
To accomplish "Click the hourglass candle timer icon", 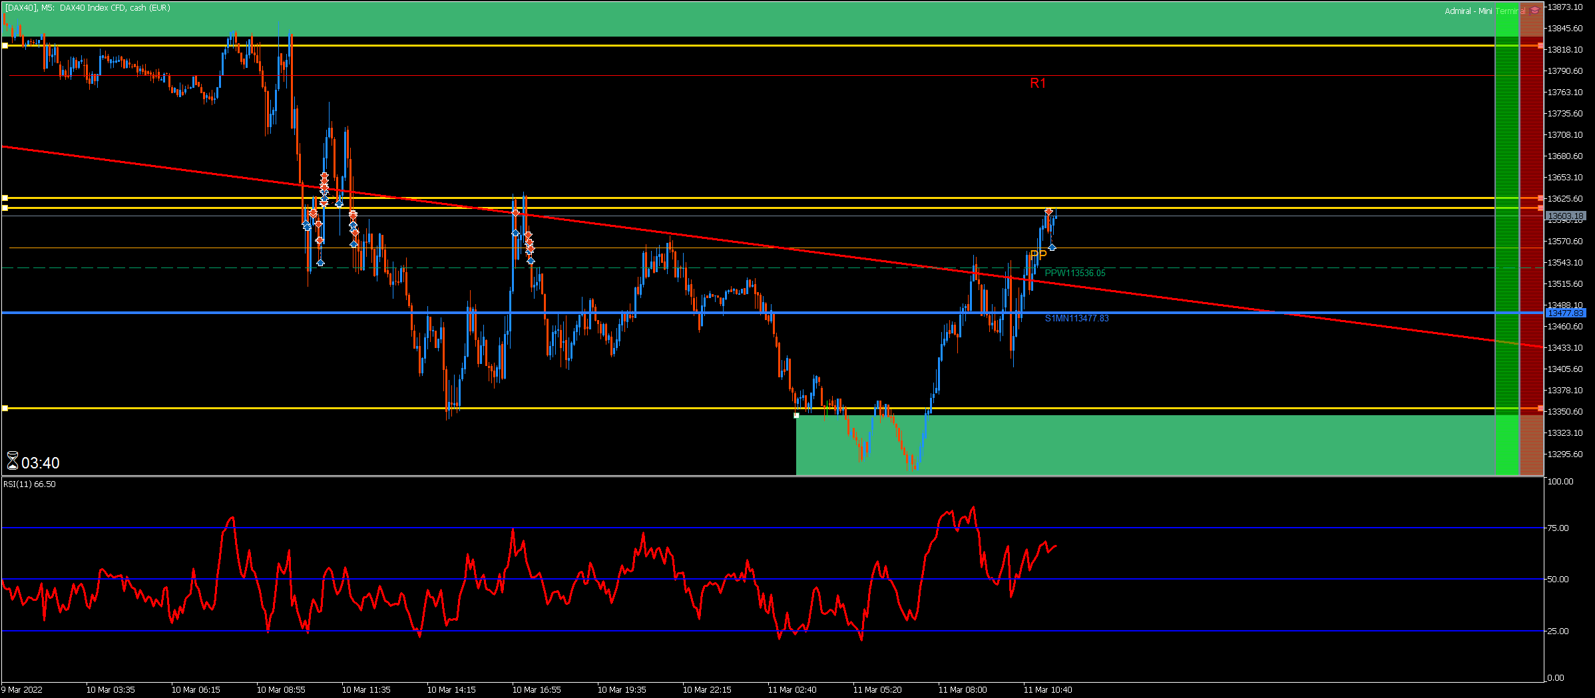I will coord(12,460).
